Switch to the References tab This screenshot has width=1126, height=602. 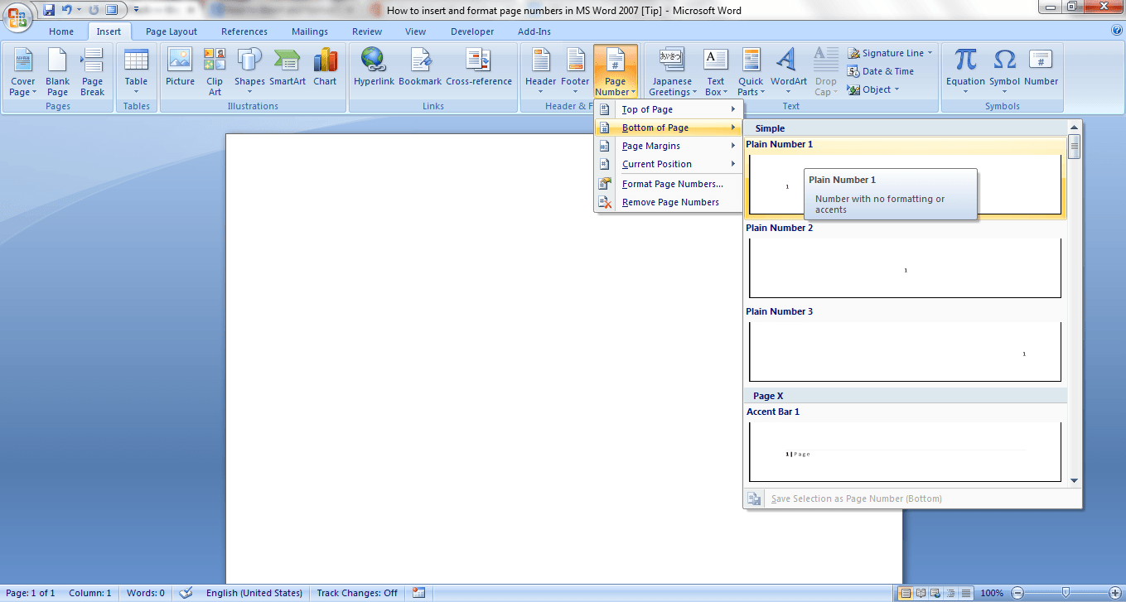pyautogui.click(x=244, y=31)
